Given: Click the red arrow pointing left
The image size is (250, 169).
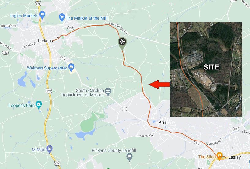Looking at the screenshot, I should point(159,85).
